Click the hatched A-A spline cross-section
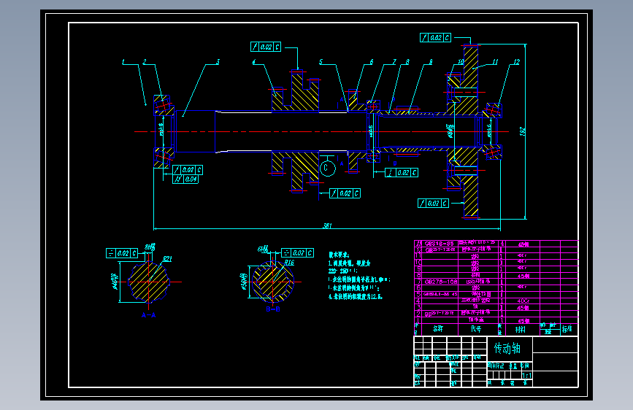The image size is (633, 410). 148,282
